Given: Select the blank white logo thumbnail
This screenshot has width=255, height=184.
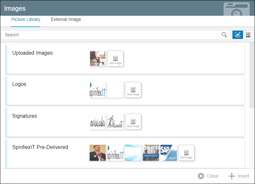Looking at the screenshot, I should (115, 90).
